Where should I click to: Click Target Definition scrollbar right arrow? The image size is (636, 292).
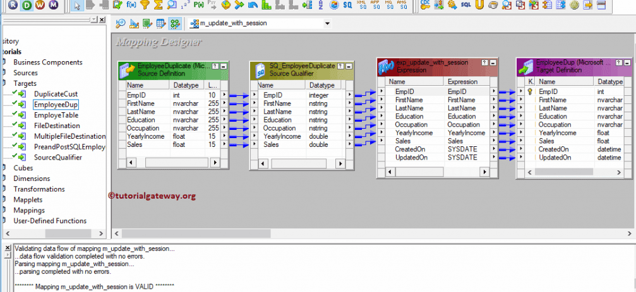coord(620,172)
